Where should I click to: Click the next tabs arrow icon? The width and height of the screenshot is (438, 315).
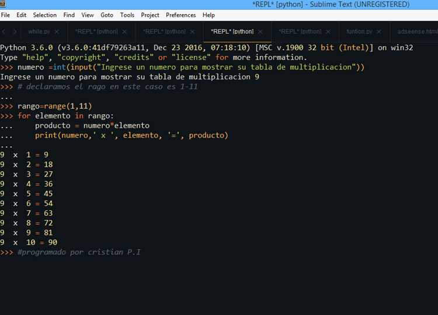15,32
